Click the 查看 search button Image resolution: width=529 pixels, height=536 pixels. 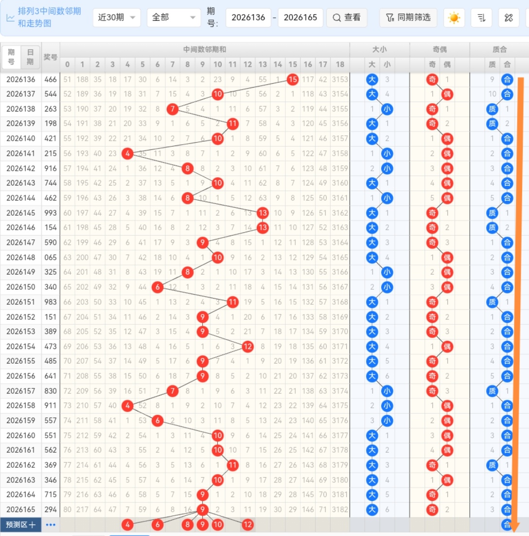(x=347, y=18)
